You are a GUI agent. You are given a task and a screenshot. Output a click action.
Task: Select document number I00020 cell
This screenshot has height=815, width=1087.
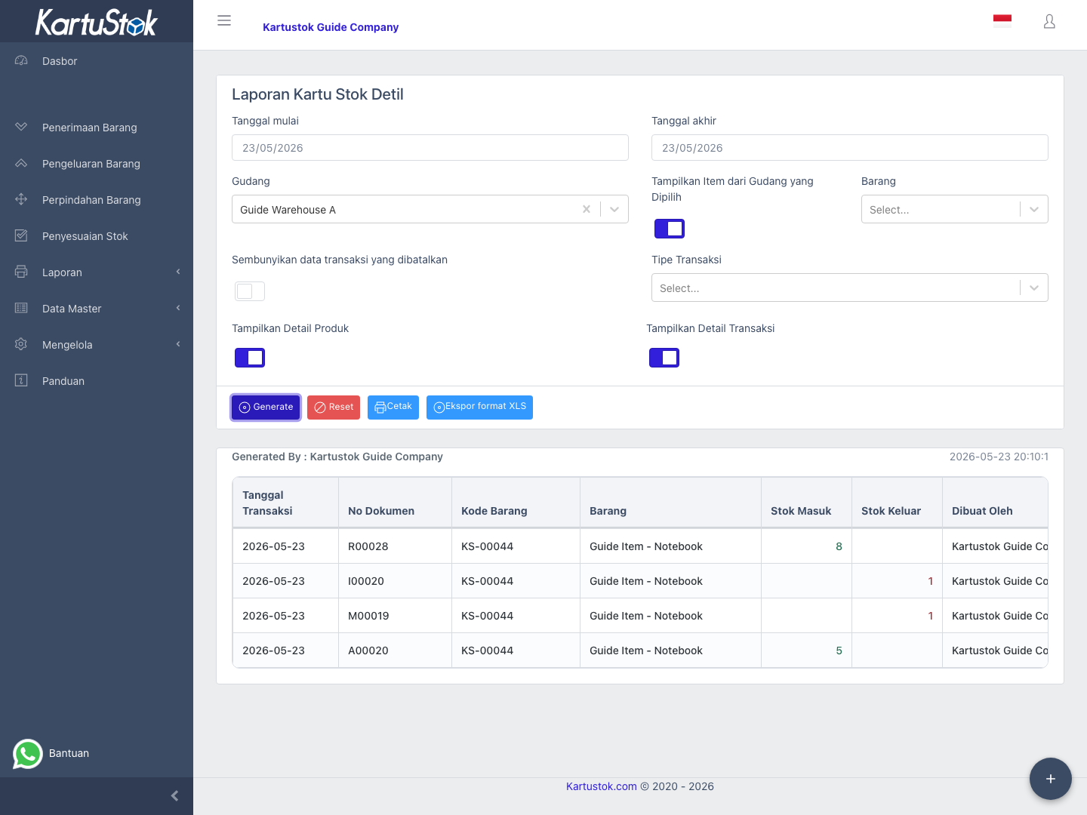point(395,581)
